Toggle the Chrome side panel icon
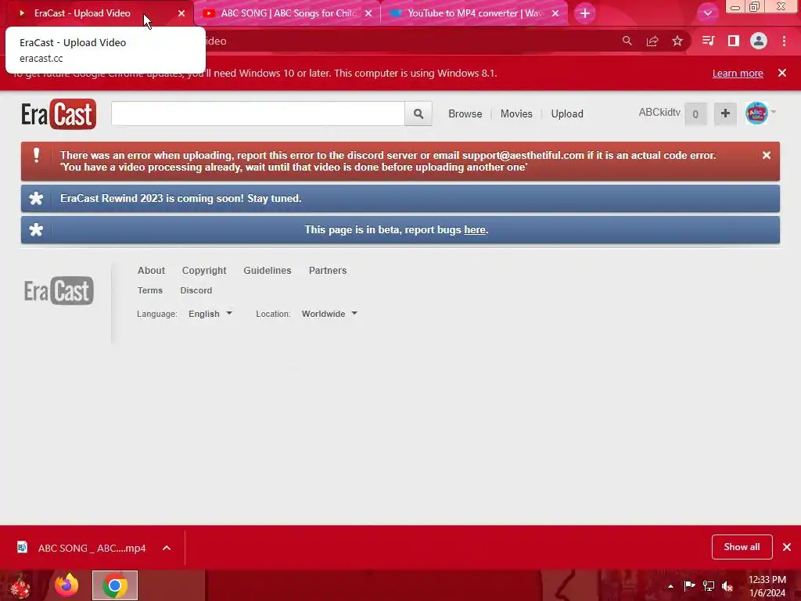Screen dimensions: 801x601 733,41
